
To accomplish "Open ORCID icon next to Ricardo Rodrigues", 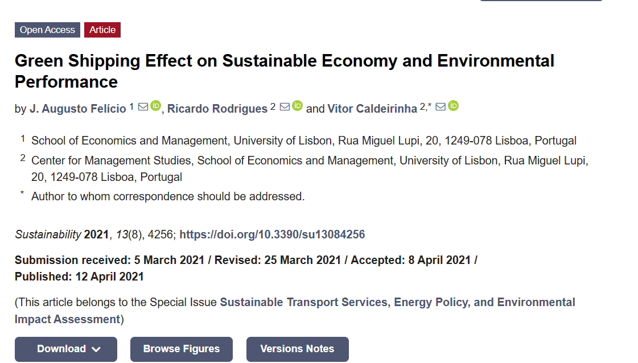I will pyautogui.click(x=298, y=106).
